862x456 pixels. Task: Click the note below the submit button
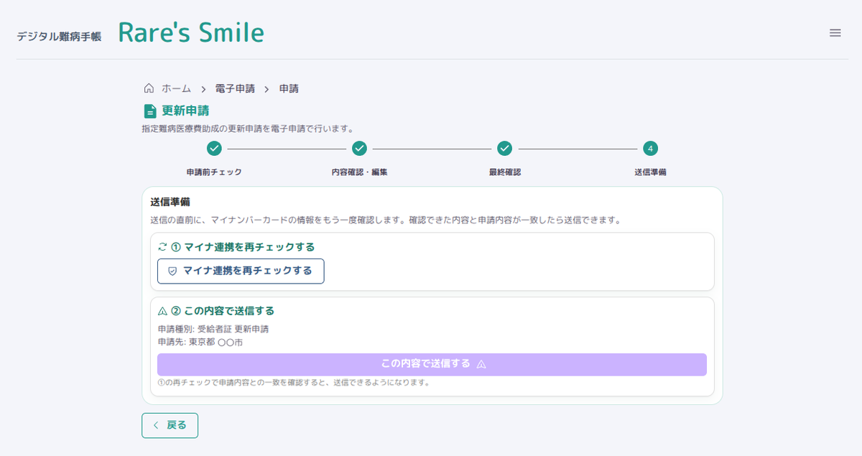293,383
